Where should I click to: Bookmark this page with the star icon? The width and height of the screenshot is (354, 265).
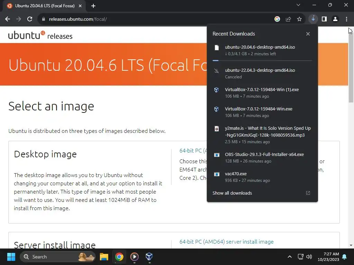(299, 19)
